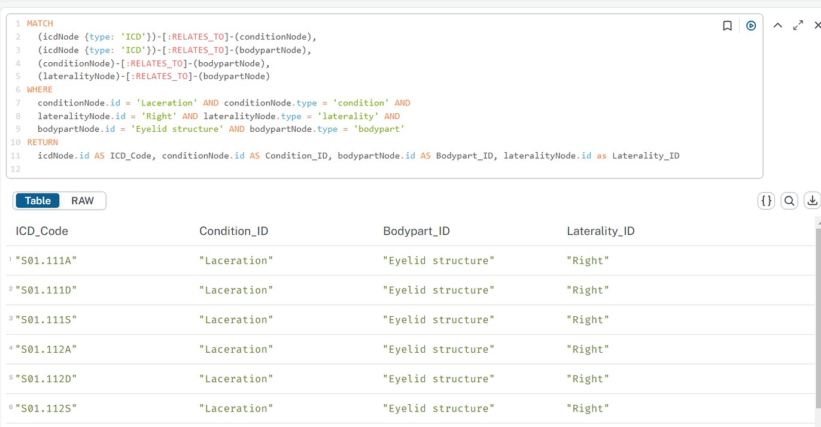Click "Right" in the S01.111S row
The height and width of the screenshot is (427, 821).
[x=588, y=320]
